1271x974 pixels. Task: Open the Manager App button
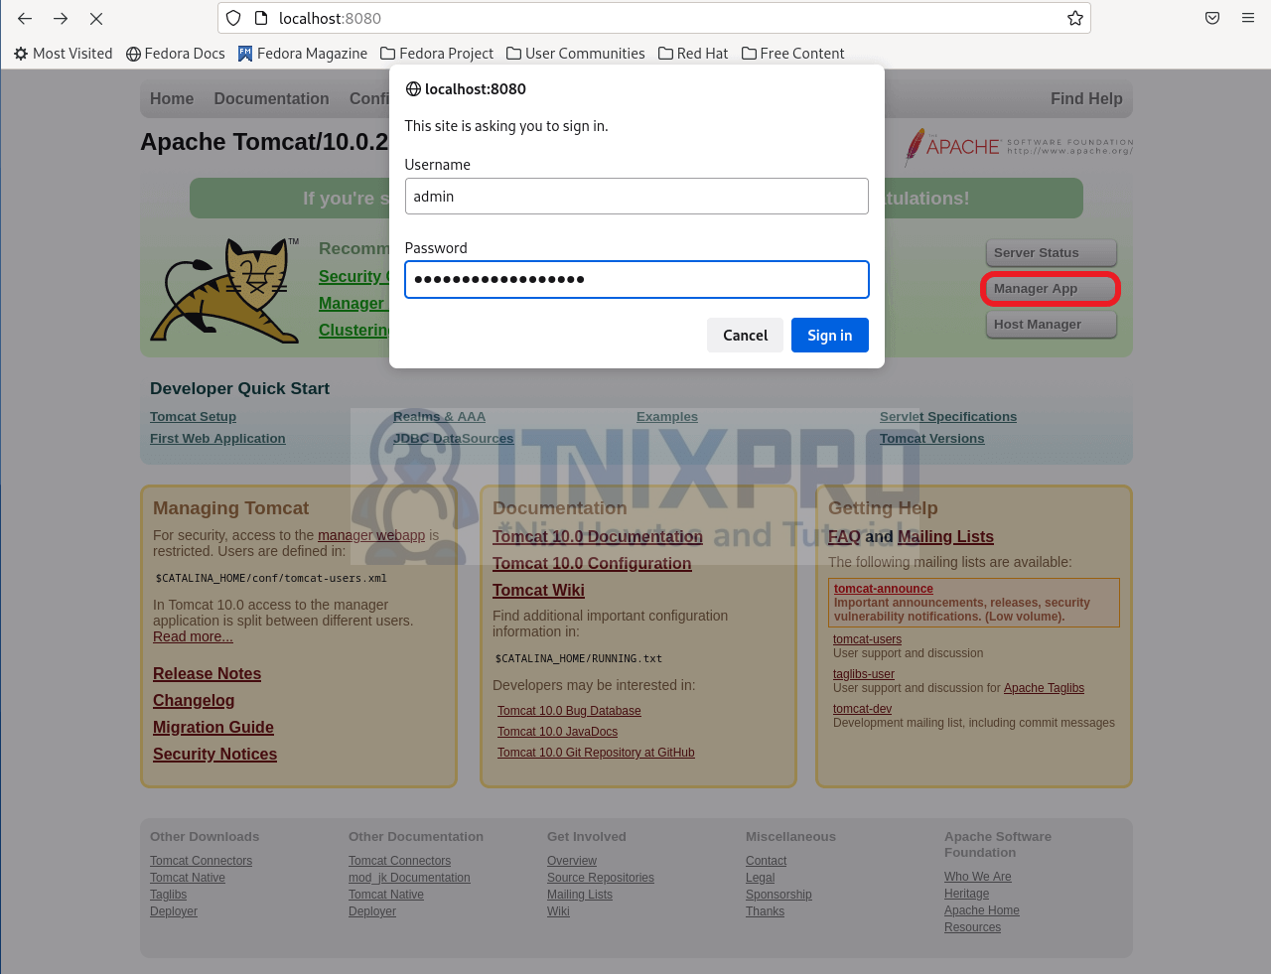(x=1052, y=289)
